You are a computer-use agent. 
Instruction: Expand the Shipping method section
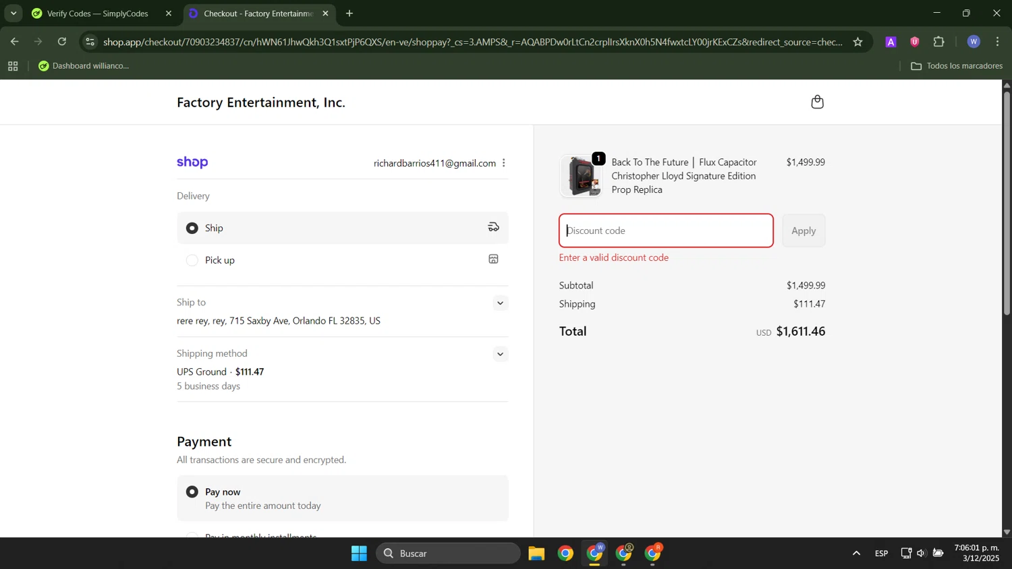pos(500,354)
